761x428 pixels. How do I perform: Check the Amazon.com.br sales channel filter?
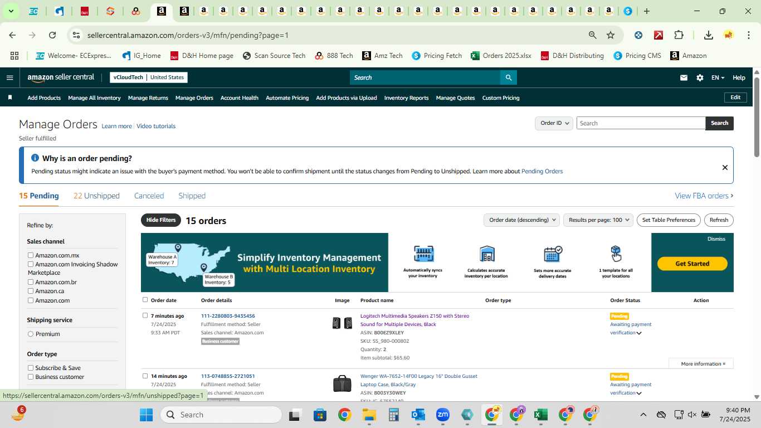coord(31,282)
